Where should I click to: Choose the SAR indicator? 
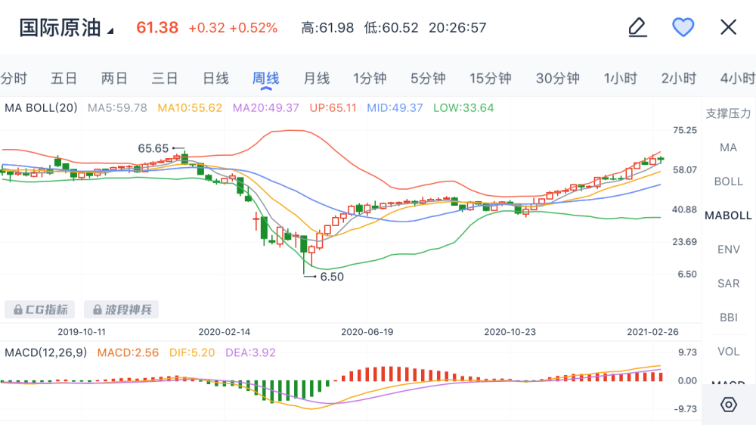tap(728, 284)
